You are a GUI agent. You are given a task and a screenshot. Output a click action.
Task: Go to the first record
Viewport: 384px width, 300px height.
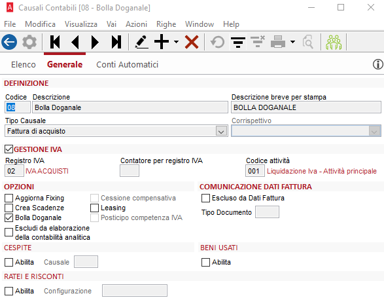54,42
